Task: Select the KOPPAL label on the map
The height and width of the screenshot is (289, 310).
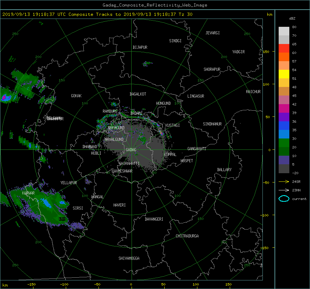Action: click(170, 155)
